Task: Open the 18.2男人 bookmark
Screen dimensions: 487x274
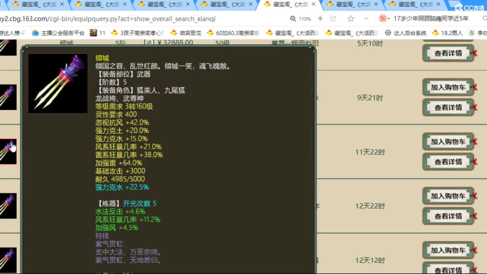Action: [447, 33]
